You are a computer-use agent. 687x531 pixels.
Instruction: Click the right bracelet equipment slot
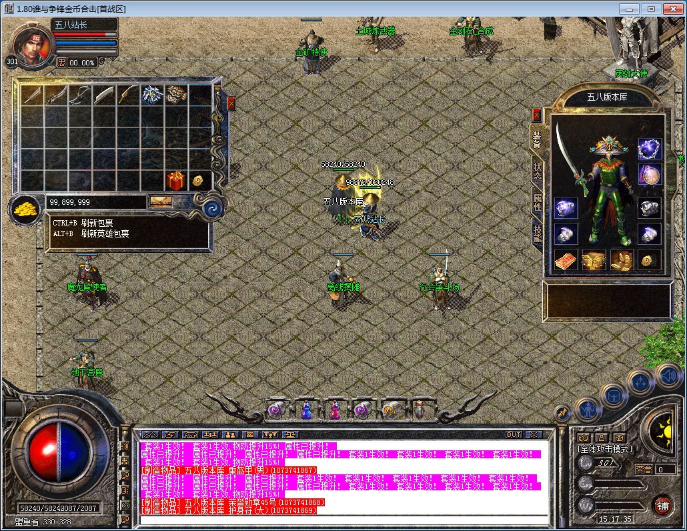pos(649,208)
